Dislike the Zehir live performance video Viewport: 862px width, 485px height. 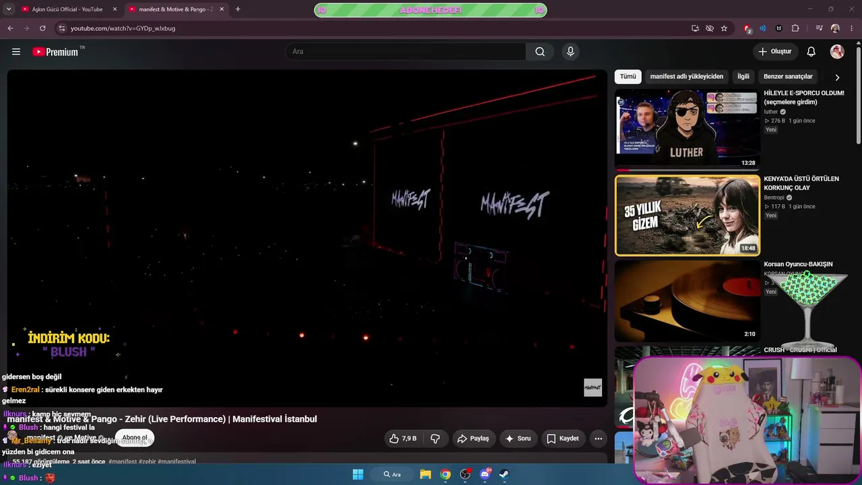tap(435, 439)
